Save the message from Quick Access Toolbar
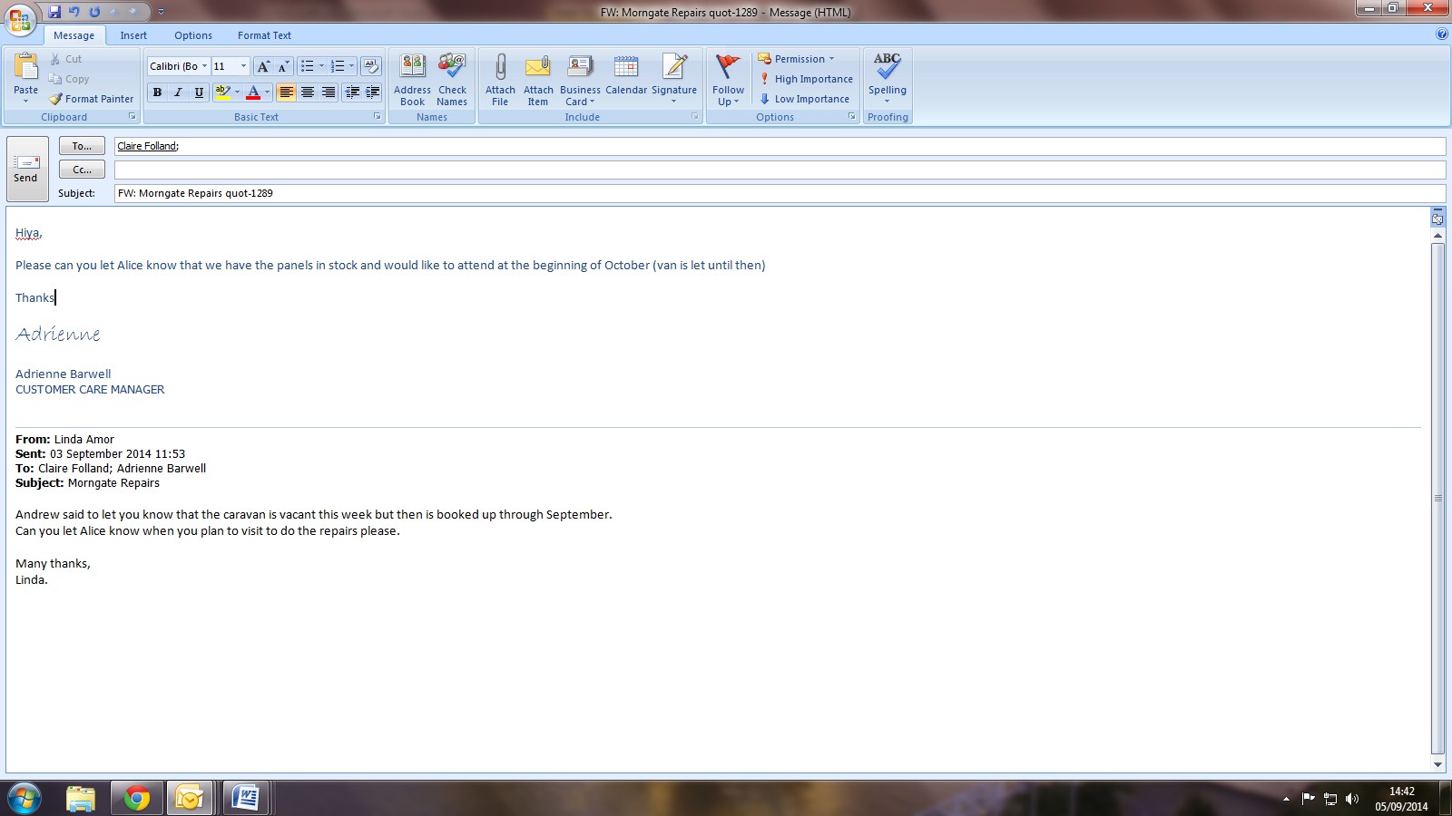This screenshot has width=1452, height=816. click(x=54, y=12)
